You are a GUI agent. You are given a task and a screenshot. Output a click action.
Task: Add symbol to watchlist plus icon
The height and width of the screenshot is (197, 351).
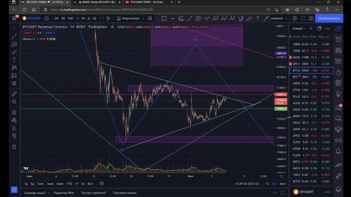tap(311, 28)
